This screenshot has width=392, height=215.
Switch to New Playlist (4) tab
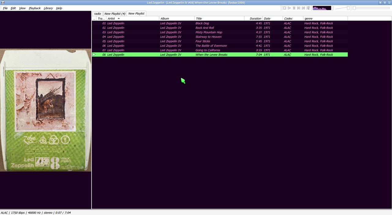(115, 14)
